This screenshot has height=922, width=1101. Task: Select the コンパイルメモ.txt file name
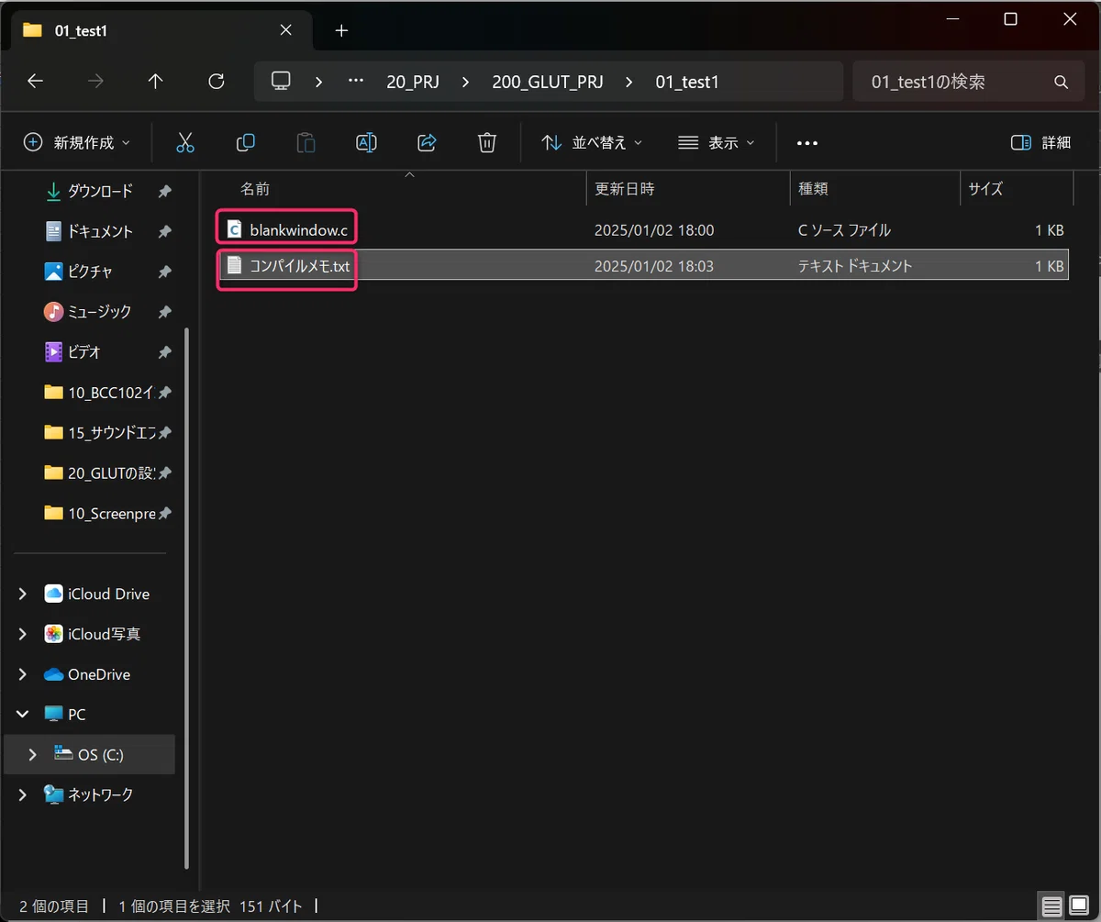pos(299,266)
